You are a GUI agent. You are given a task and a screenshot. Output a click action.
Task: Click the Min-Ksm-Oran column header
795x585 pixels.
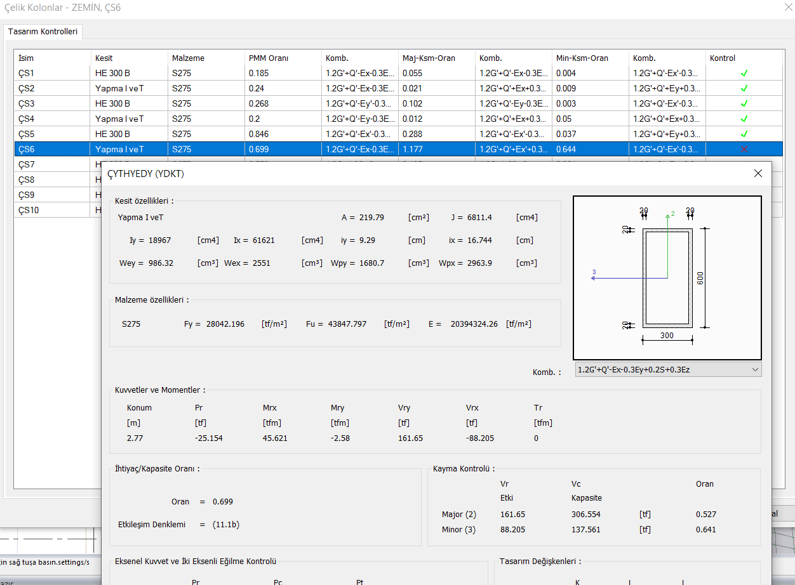coord(591,58)
